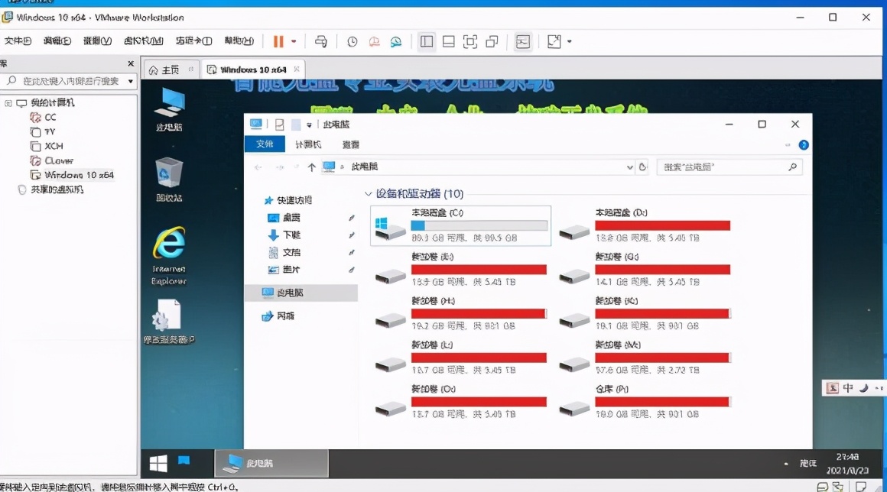Open Explorer help via the blue question button

801,144
